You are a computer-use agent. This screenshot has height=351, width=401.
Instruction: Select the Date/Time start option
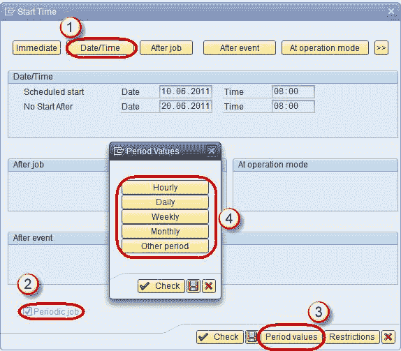pyautogui.click(x=101, y=47)
